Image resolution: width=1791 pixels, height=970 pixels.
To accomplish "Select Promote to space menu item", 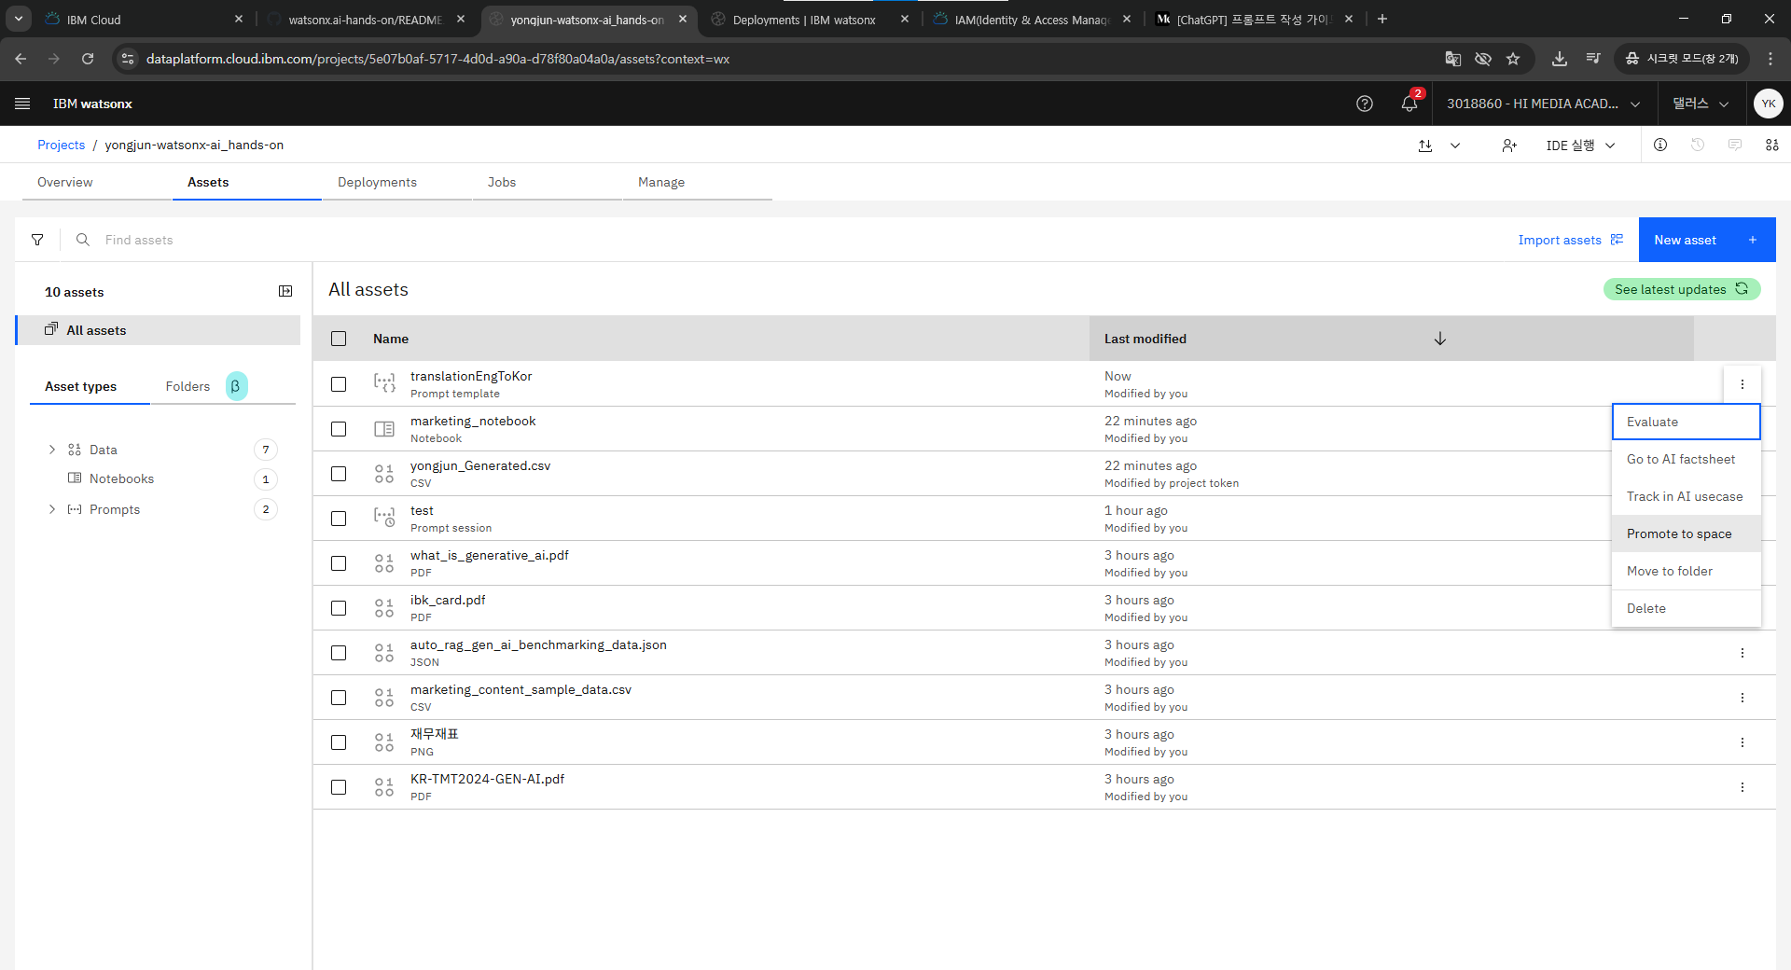I will 1686,533.
